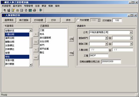Image resolution: width=139 pixels, height=97 pixels.
Task: Select 姓名 in selected items list
Action: click(x=53, y=34)
